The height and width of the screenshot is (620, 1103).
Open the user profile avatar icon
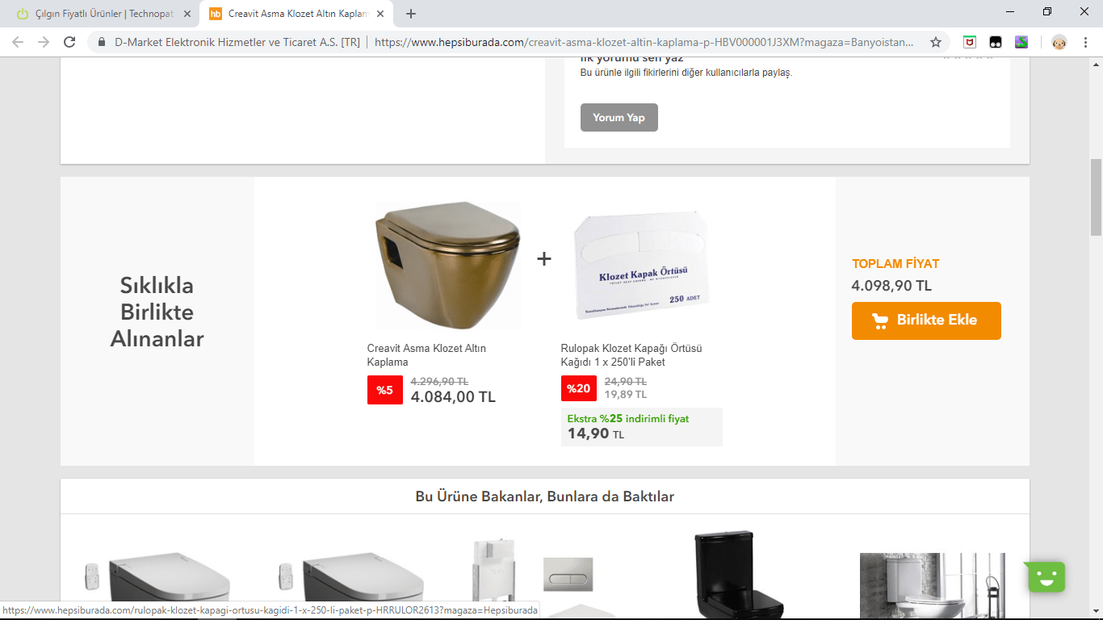pyautogui.click(x=1059, y=42)
